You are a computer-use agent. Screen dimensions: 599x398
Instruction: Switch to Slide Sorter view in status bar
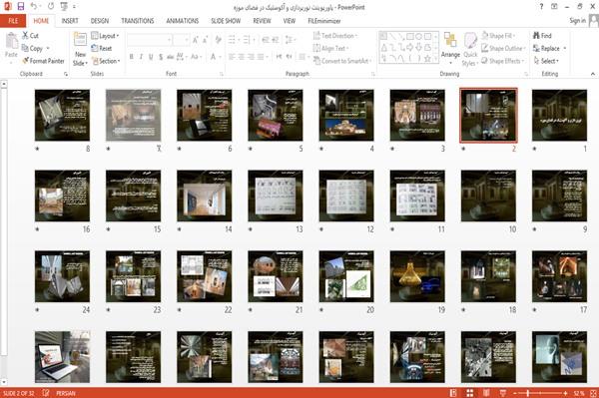coord(470,393)
